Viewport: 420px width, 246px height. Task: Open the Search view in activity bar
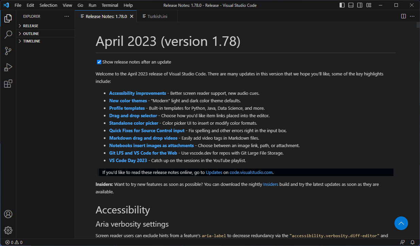coord(8,35)
